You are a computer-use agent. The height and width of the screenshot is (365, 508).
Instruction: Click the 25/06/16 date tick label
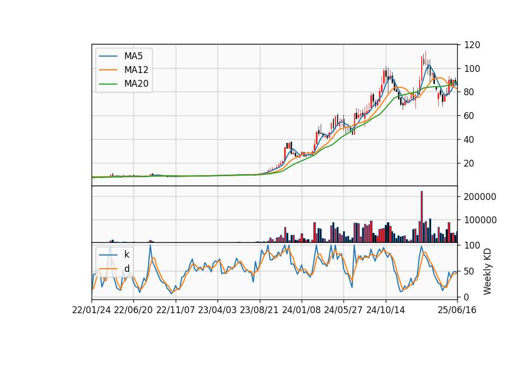457,310
